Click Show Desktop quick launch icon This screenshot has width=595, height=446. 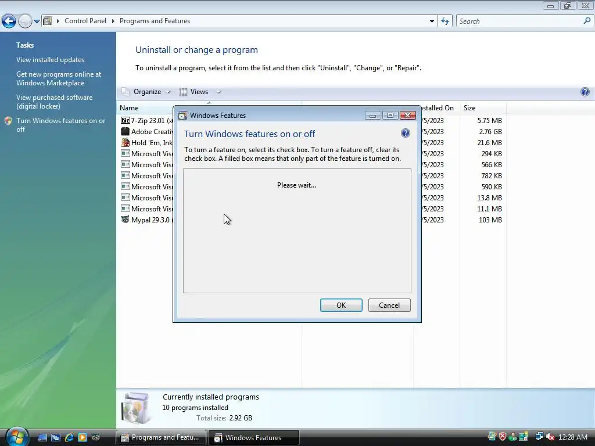click(x=42, y=438)
